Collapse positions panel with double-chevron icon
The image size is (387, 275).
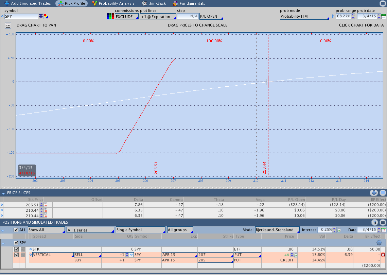click(375, 222)
